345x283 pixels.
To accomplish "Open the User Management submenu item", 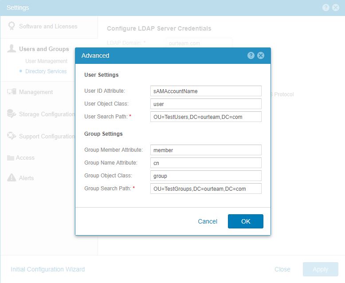I will (x=46, y=61).
